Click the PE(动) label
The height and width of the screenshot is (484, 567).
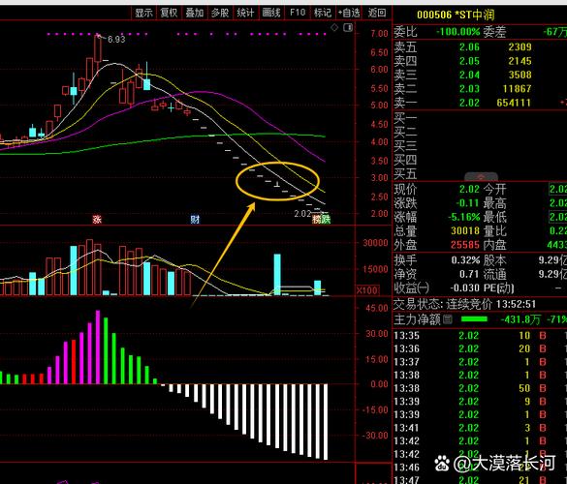[498, 288]
